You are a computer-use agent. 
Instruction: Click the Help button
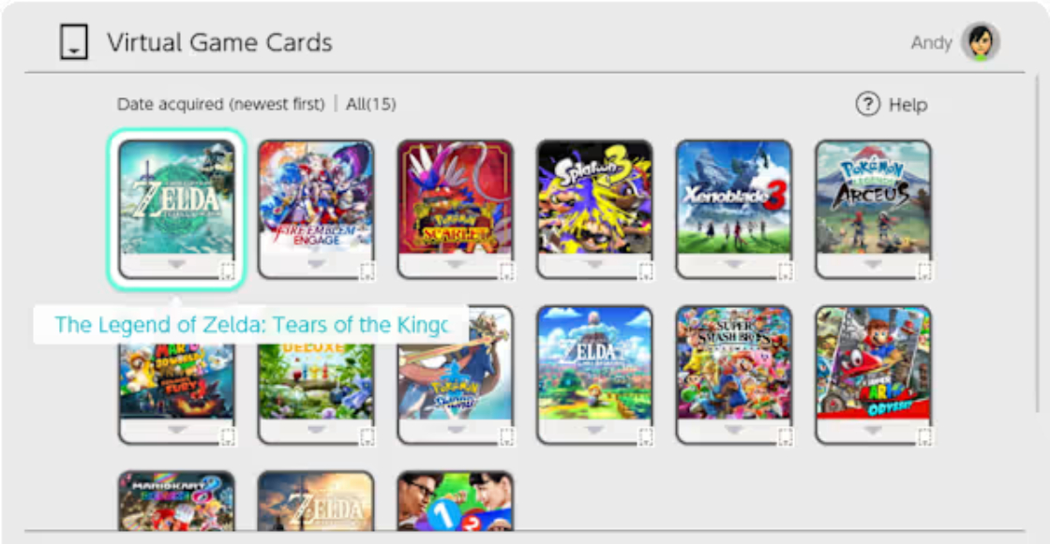[892, 104]
